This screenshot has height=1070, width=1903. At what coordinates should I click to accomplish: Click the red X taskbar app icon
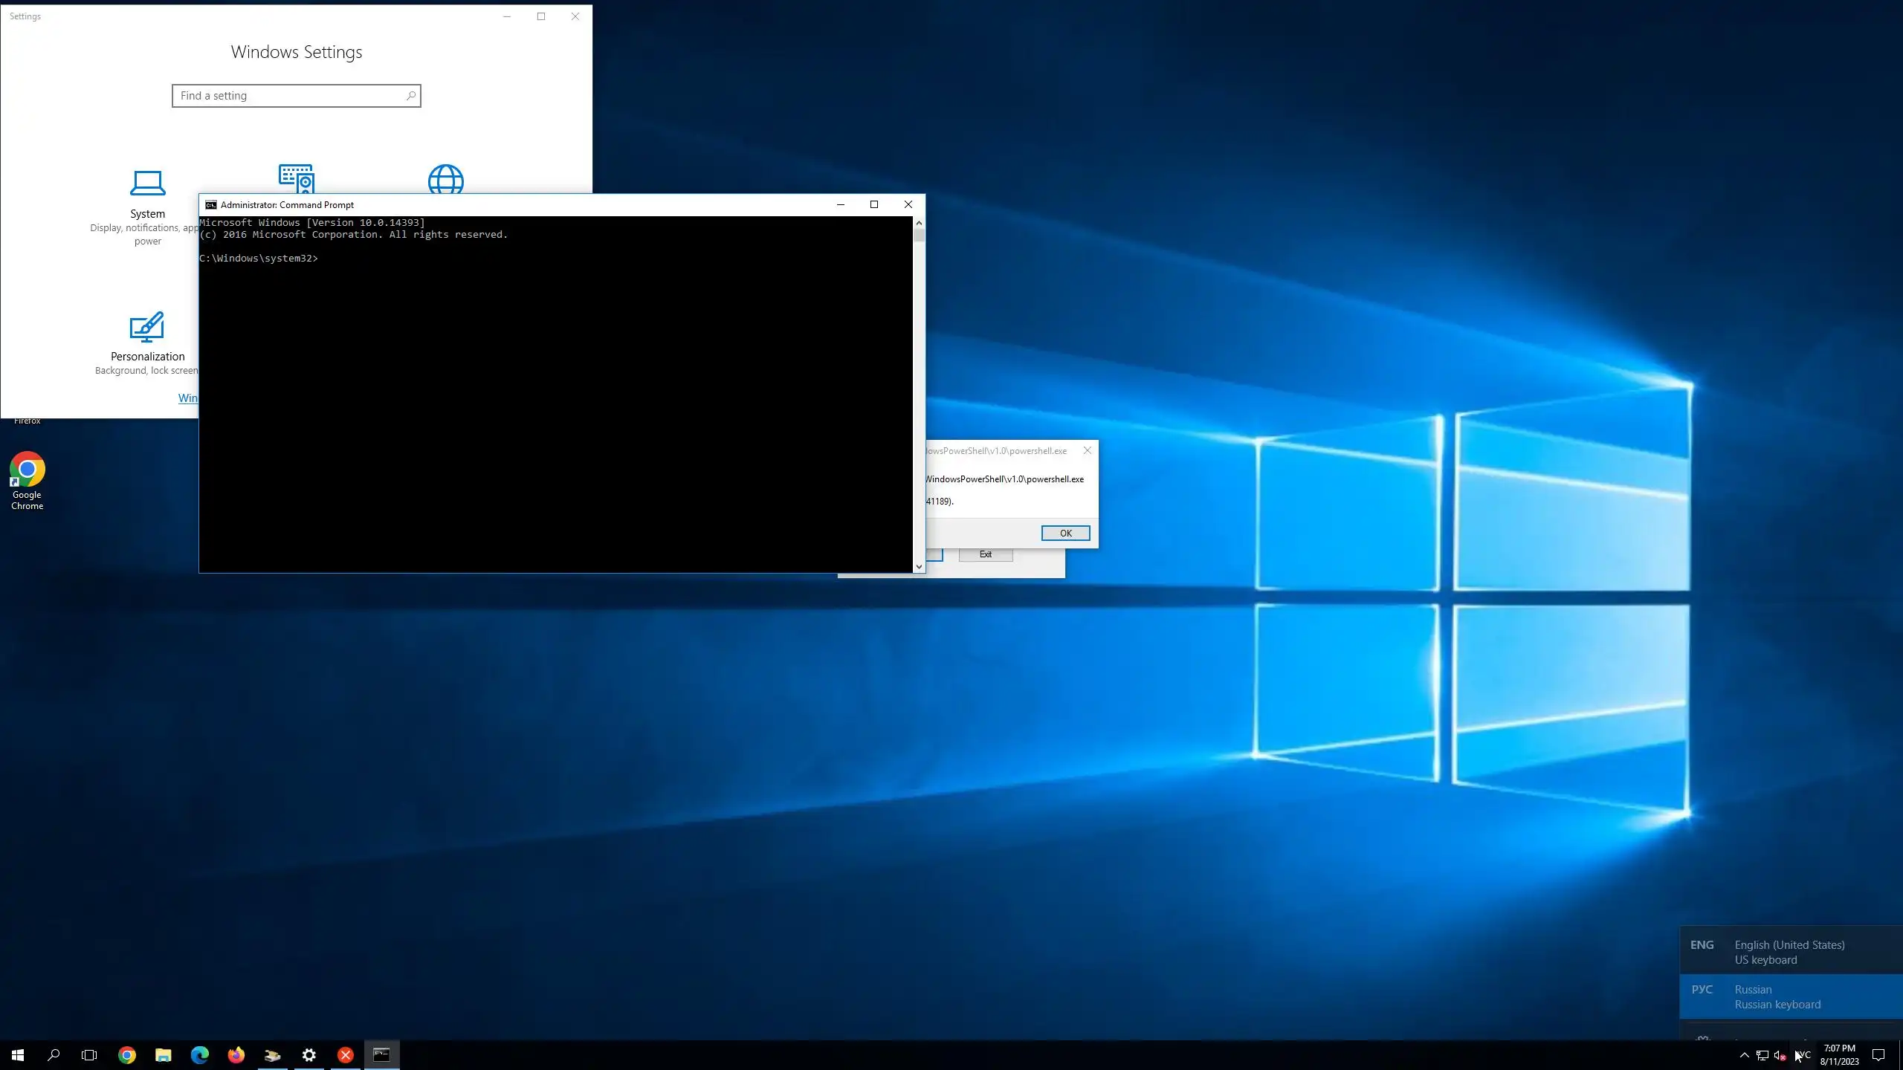point(346,1054)
